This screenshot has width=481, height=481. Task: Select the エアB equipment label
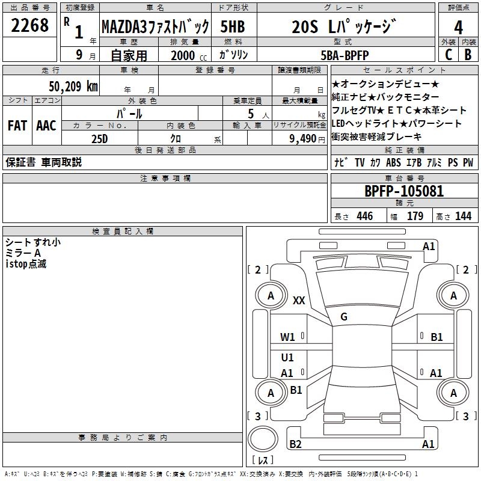click(x=414, y=162)
